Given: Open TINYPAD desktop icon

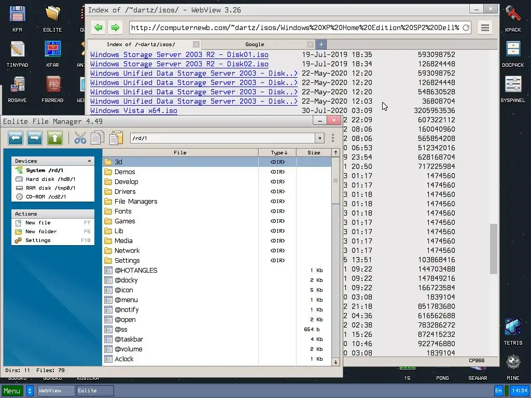Looking at the screenshot, I should click(17, 54).
